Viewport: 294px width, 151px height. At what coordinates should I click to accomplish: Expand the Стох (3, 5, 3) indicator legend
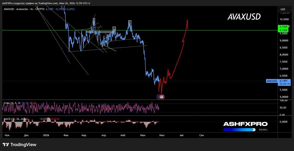point(11,103)
